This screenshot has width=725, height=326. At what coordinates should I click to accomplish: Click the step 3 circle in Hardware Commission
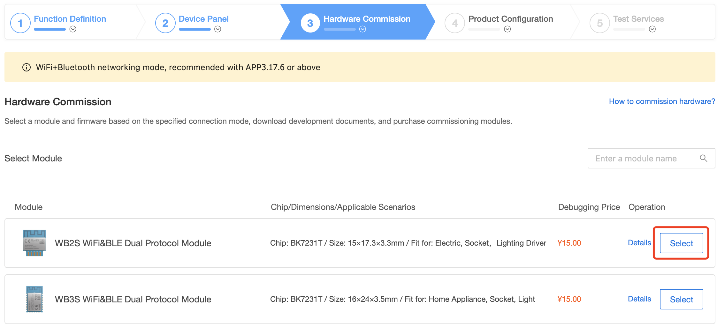coord(310,22)
